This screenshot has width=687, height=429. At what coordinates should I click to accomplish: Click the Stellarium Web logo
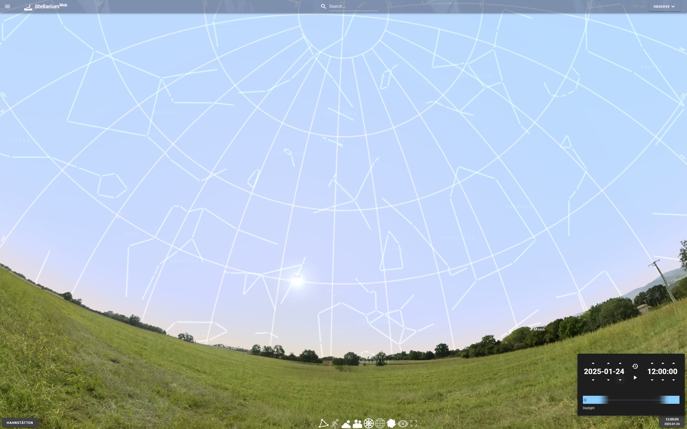tap(46, 6)
